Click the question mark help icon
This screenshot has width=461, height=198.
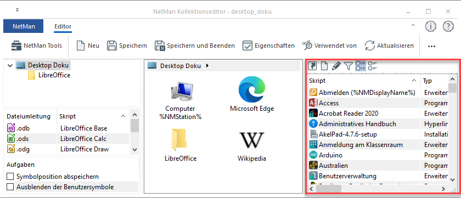point(448,26)
